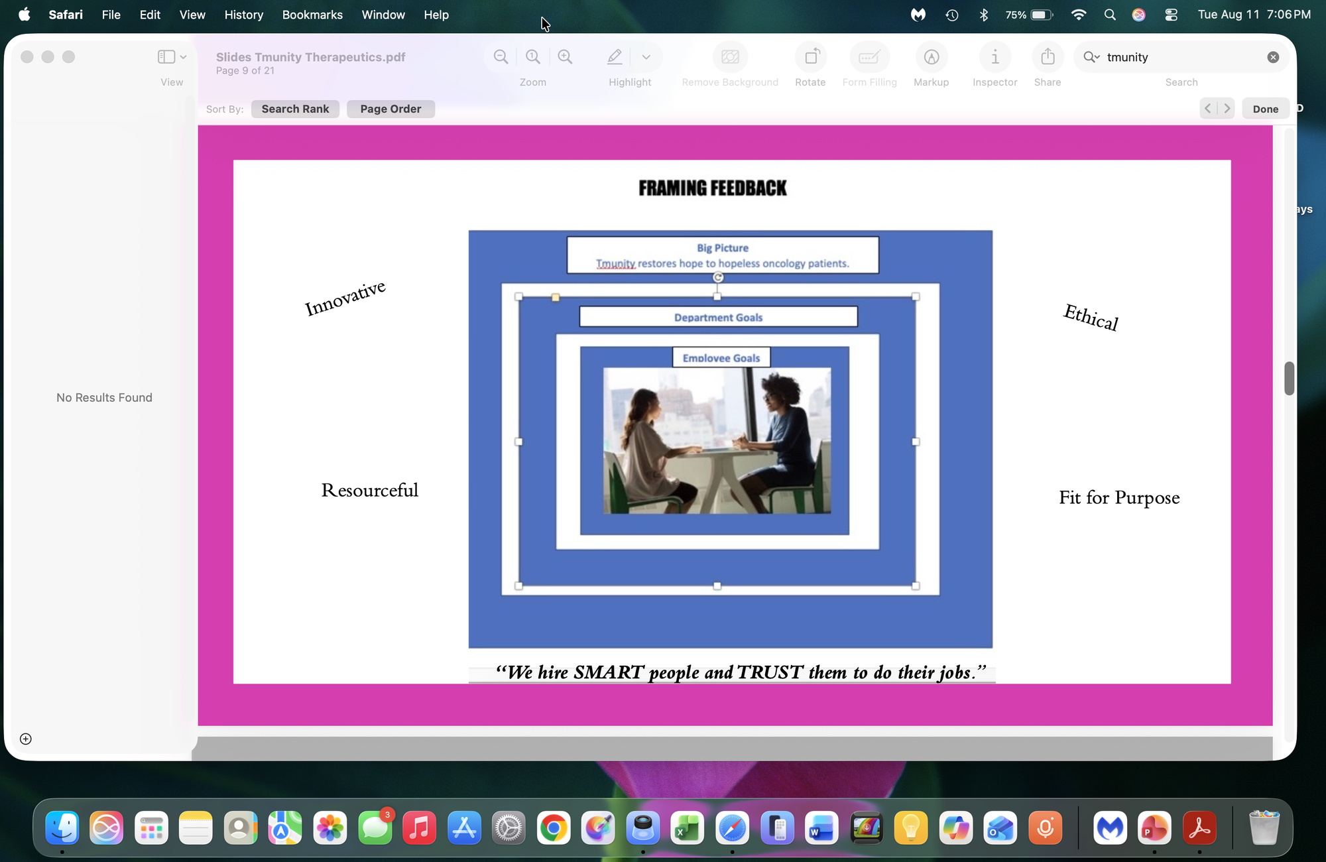Grab the vertical scrollbar thumb
1326x862 pixels.
click(x=1289, y=378)
